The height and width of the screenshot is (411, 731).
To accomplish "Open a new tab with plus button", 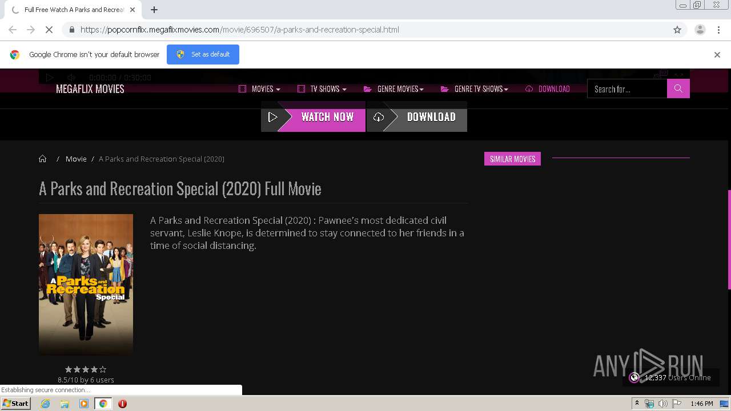I will coord(154,10).
